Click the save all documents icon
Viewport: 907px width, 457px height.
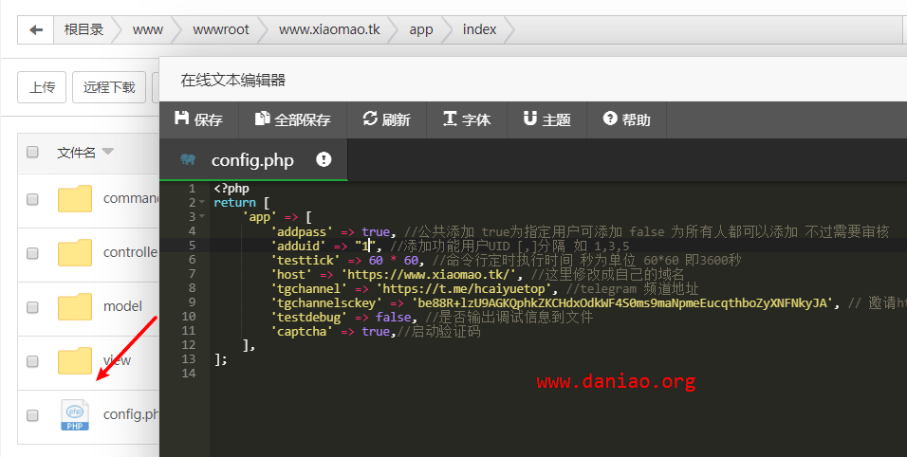click(263, 119)
